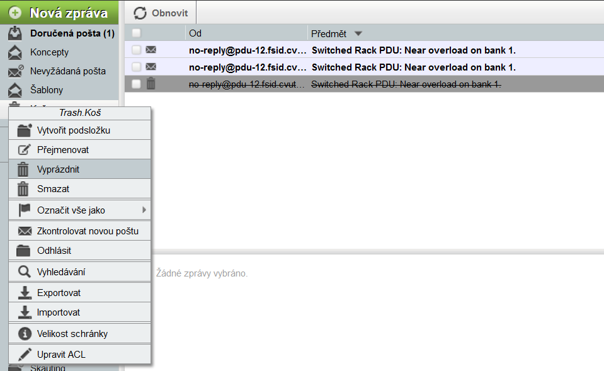Click the unread envelope icon on the second message
Image resolution: width=604 pixels, height=371 pixels.
(x=151, y=67)
